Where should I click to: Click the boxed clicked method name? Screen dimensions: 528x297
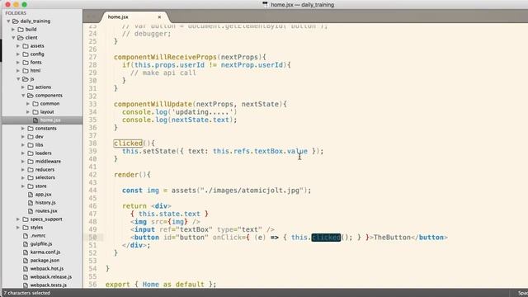click(129, 144)
